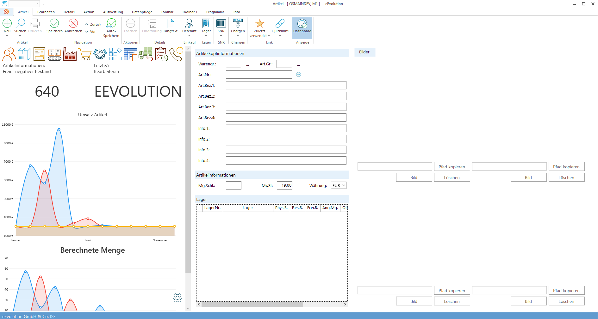Open the Währung EUR combo box

coord(339,185)
